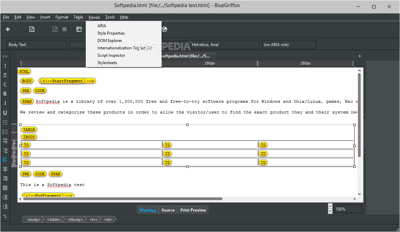The image size is (400, 232).
Task: Click the blockquote quotation marks icon
Action: pyautogui.click(x=5, y=216)
